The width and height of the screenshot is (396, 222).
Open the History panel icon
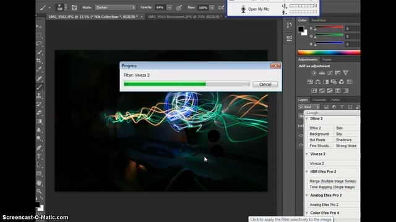click(x=289, y=25)
